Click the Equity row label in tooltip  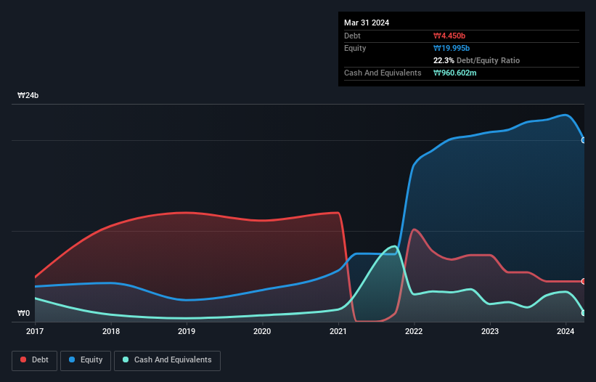click(355, 48)
